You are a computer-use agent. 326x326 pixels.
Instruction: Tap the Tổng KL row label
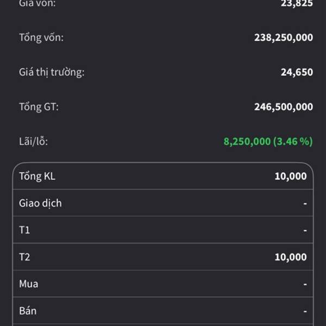[37, 176]
